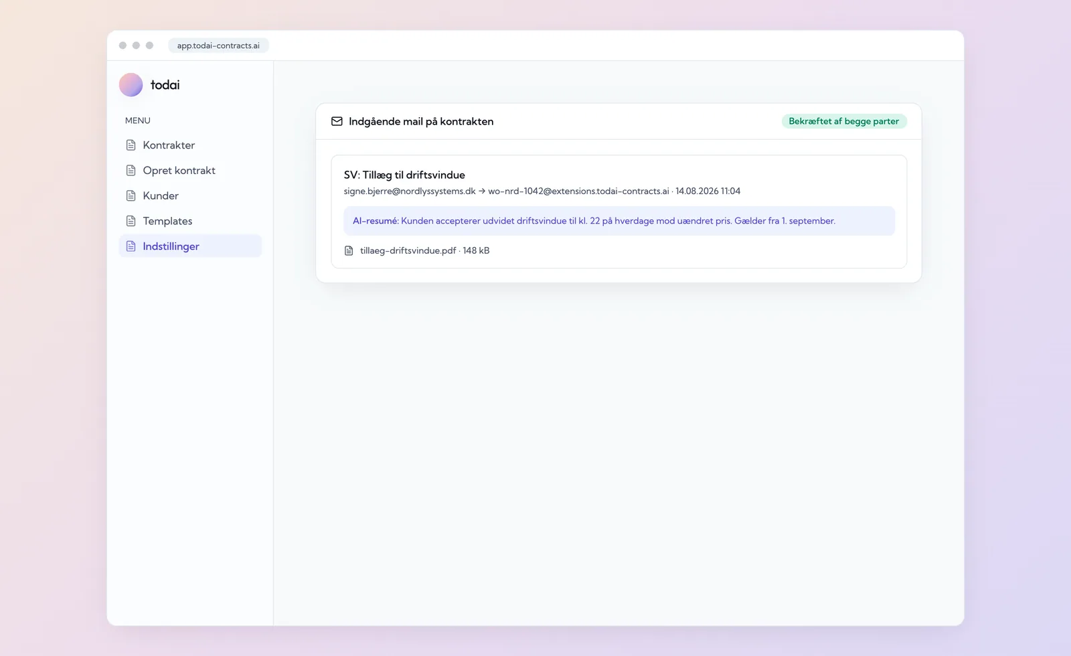Click the timestamp 14.08.2026 11:04
Screen dimensions: 1071x656
pyautogui.click(x=708, y=191)
